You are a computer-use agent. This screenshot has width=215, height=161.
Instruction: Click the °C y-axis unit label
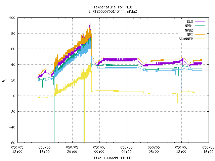(x=4, y=80)
